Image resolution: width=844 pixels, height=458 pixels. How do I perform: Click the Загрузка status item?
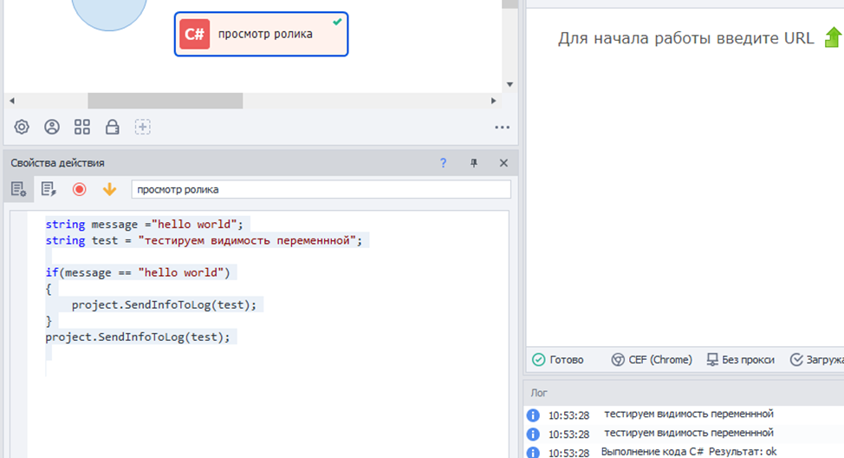[x=816, y=359]
